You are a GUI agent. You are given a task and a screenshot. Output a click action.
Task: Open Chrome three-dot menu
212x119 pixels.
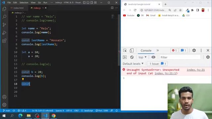click(x=208, y=10)
